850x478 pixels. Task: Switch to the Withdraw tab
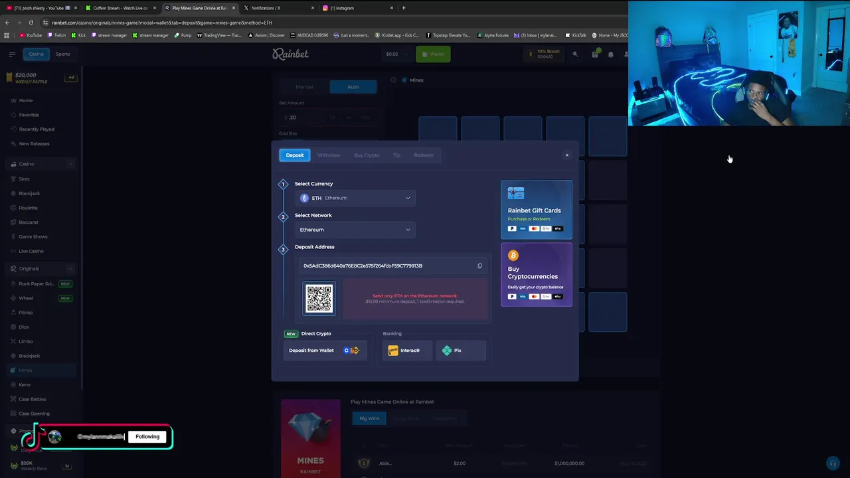329,155
